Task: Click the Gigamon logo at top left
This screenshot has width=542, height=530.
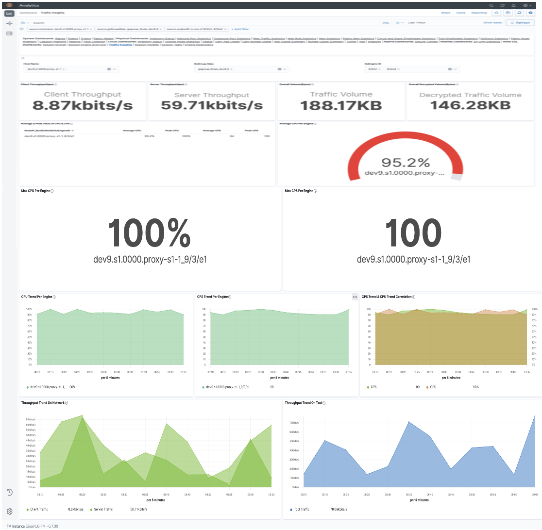Action: pyautogui.click(x=9, y=5)
